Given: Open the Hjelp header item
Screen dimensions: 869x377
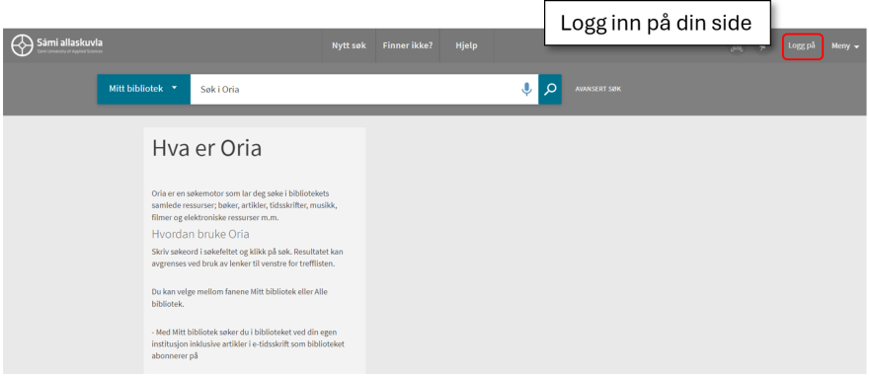Looking at the screenshot, I should 466,46.
